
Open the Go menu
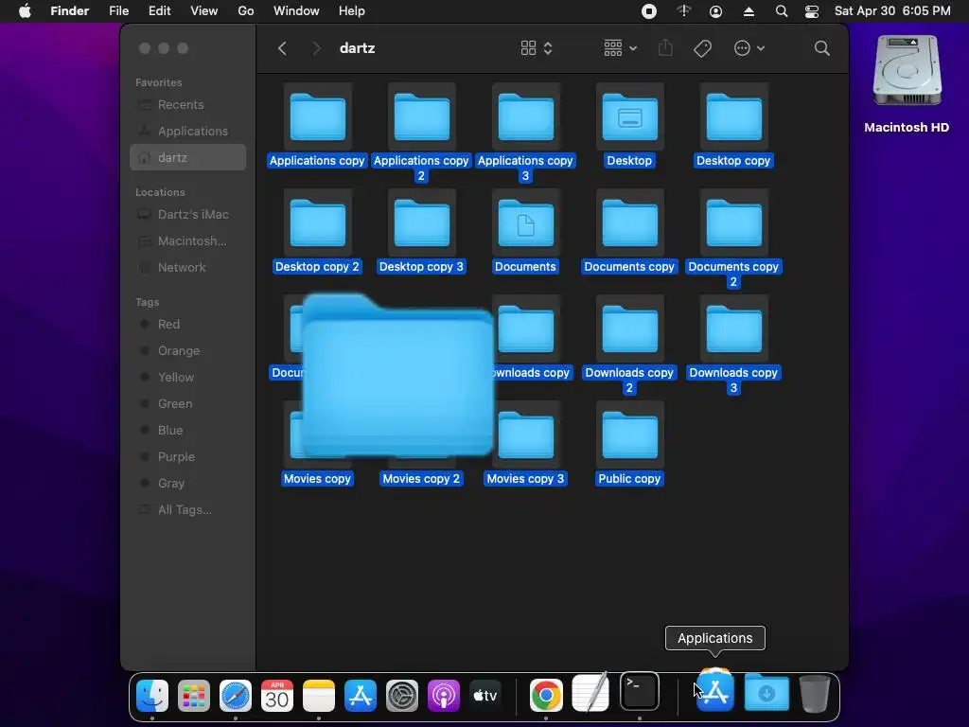click(x=246, y=11)
